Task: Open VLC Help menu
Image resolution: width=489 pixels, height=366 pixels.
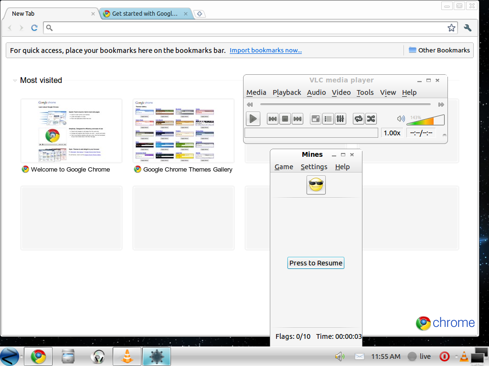Action: tap(409, 92)
